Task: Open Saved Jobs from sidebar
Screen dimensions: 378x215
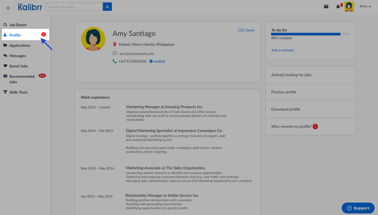Action: click(x=19, y=66)
